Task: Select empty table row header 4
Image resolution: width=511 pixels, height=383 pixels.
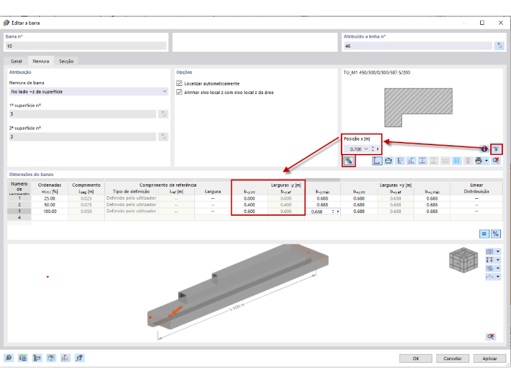Action: tap(19, 217)
